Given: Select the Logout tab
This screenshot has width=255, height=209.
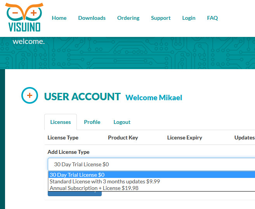Looking at the screenshot, I should point(122,122).
